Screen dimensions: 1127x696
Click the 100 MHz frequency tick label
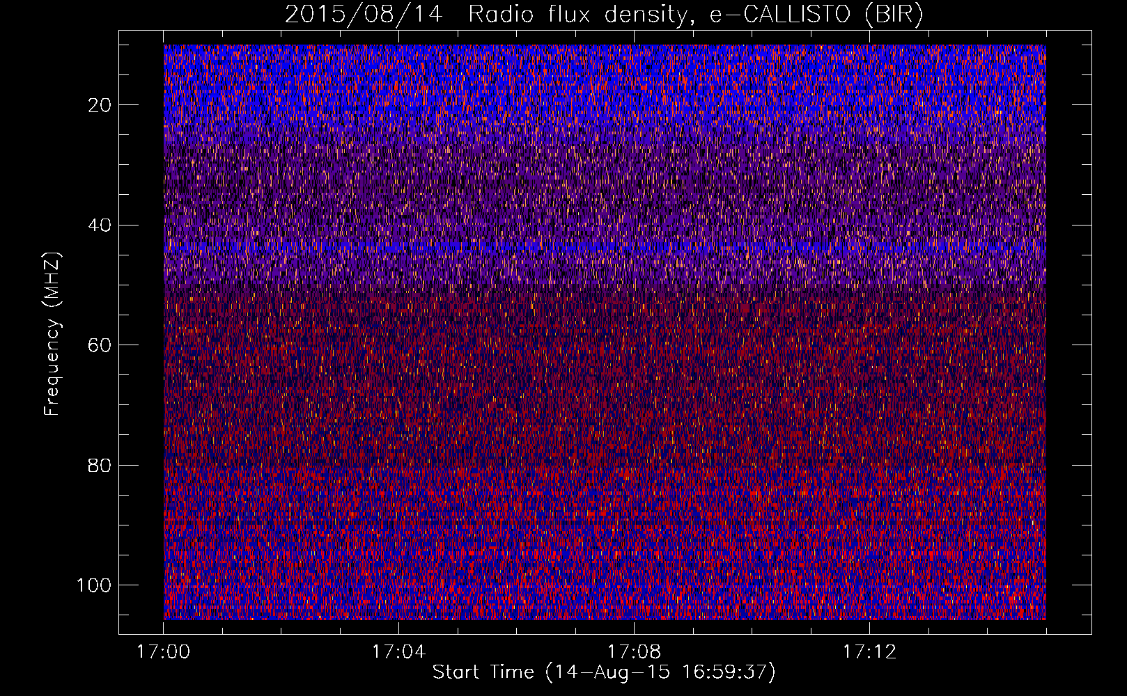(94, 585)
